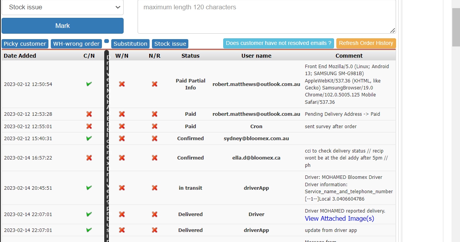The image size is (460, 242).
Task: Click C/N green check in Driver Delivered row
Action: [x=89, y=214]
